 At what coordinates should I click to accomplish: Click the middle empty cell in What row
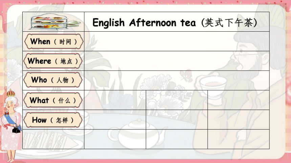coord(177,100)
